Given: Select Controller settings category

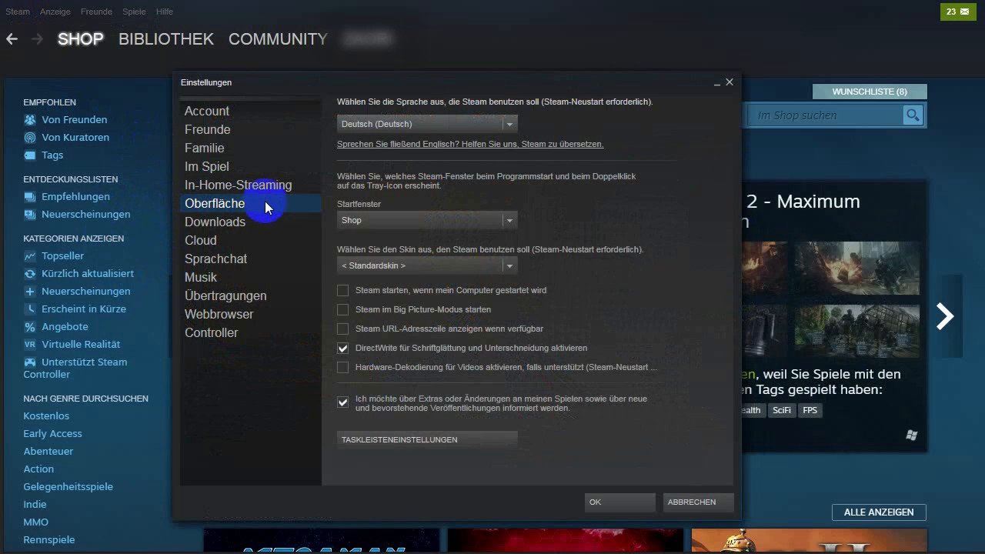Looking at the screenshot, I should point(250,332).
